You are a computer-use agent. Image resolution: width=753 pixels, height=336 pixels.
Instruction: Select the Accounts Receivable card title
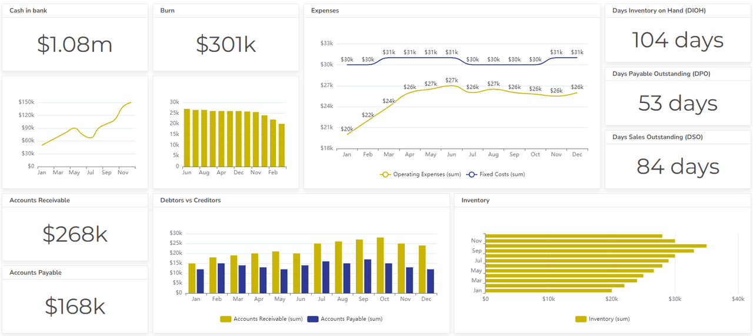(x=39, y=200)
